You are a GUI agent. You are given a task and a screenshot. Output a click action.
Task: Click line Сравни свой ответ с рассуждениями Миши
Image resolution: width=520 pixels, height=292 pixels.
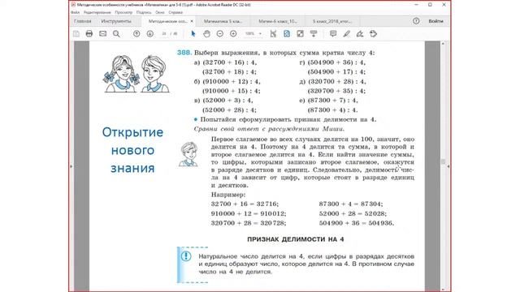tap(269, 129)
